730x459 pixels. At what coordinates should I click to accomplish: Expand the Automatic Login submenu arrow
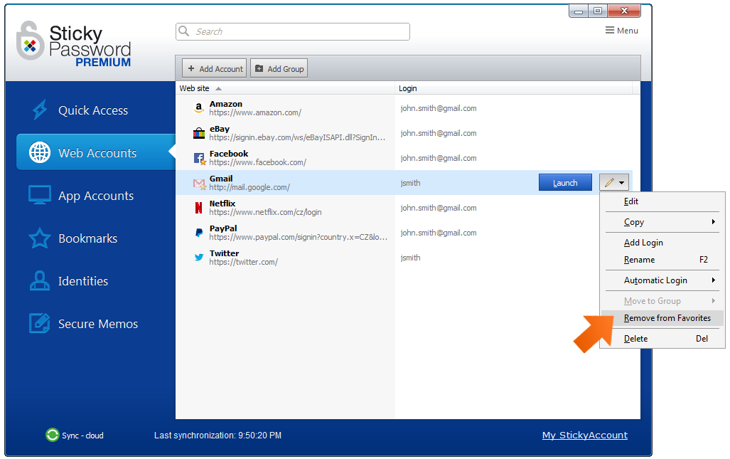tap(713, 280)
